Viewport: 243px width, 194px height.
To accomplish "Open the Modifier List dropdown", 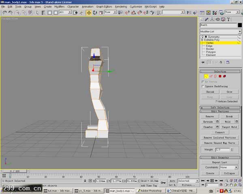I will click(221, 32).
